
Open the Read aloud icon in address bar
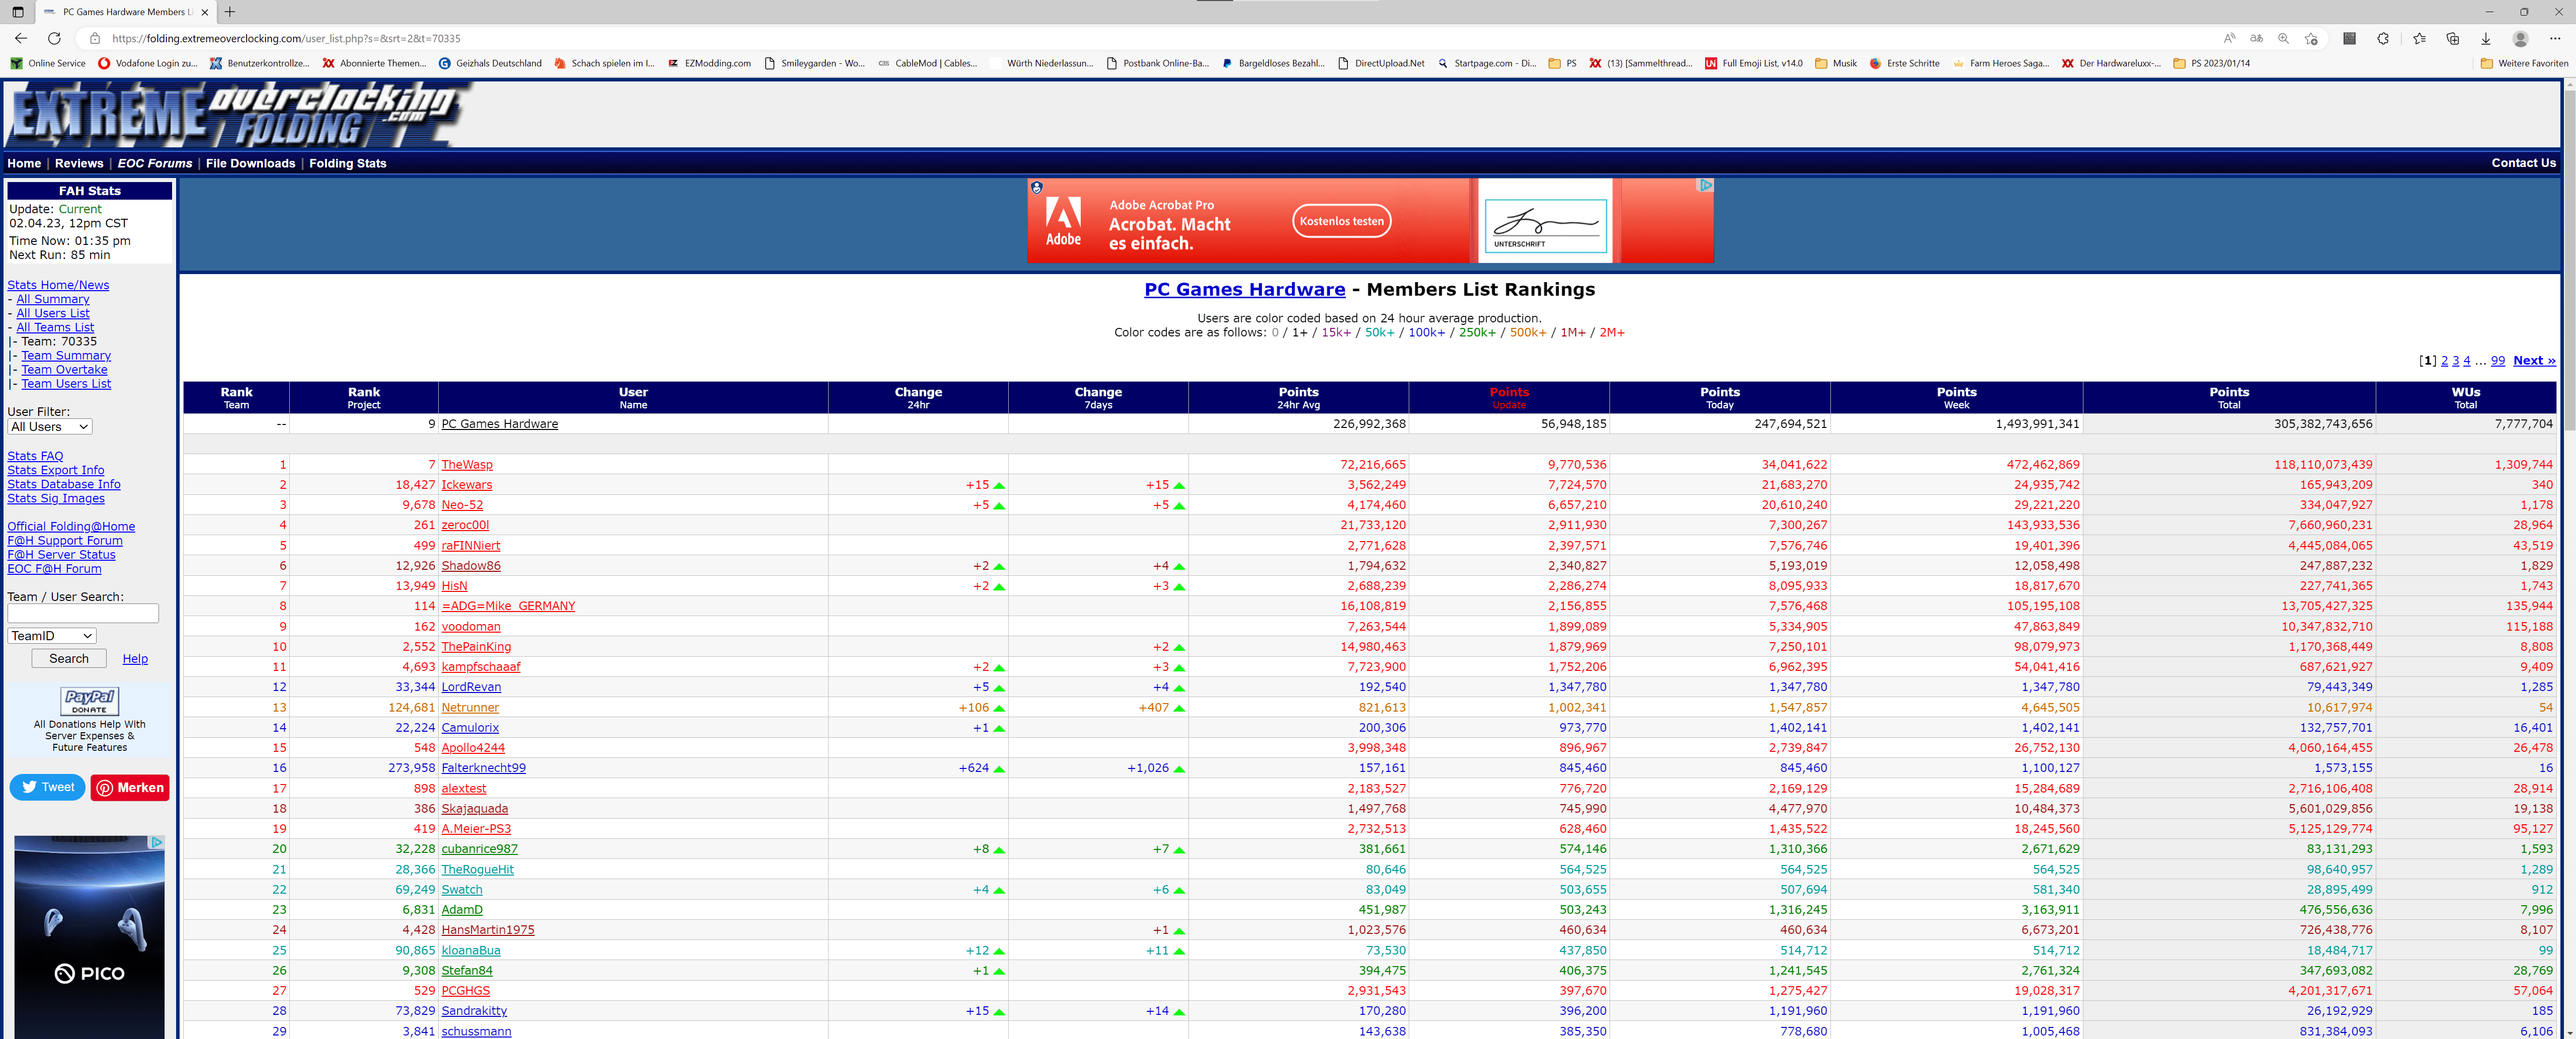click(2229, 38)
